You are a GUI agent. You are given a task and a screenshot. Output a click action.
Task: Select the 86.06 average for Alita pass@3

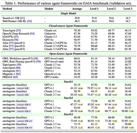click(x=77, y=49)
